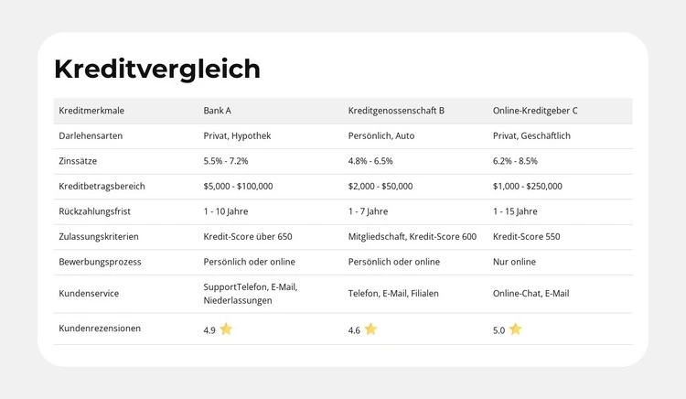Click the Bank A column header
Image resolution: width=686 pixels, height=399 pixels.
(x=217, y=111)
